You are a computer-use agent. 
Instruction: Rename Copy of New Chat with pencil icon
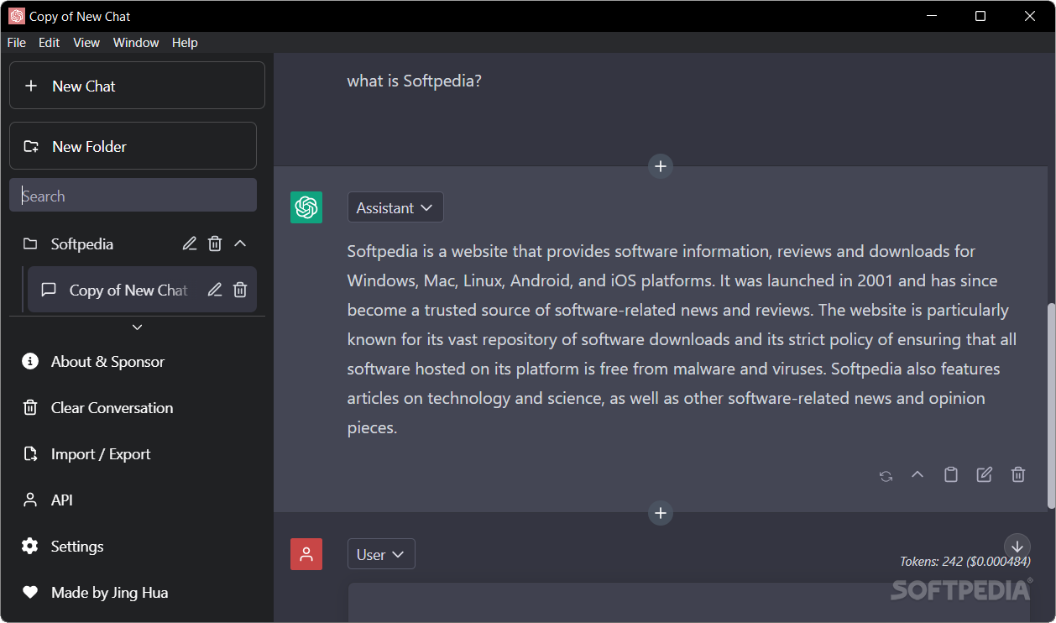[215, 290]
